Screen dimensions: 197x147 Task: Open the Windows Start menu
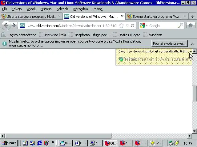(9, 143)
